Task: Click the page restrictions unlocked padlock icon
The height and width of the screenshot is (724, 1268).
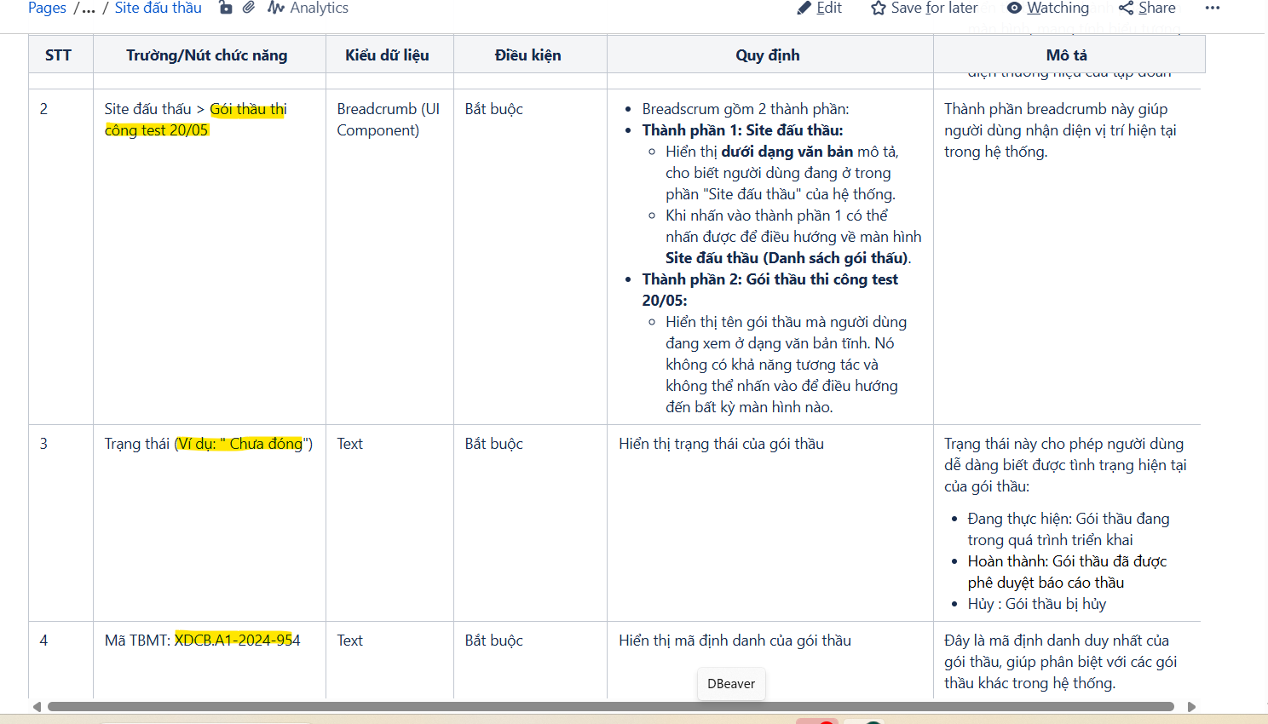Action: 226,8
